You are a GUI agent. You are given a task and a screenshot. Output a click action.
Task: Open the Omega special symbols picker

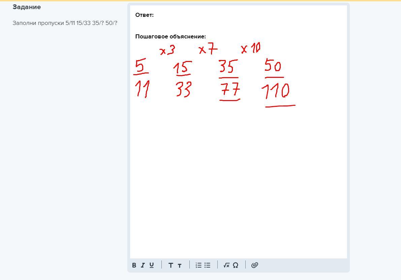tap(236, 265)
